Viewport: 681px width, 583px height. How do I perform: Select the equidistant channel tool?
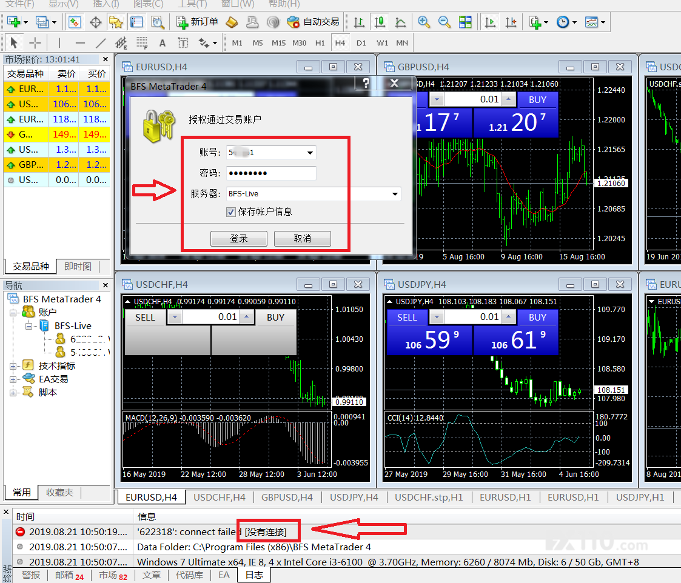121,42
